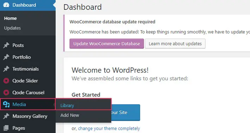250x133 pixels.
Task: Open the Qode Slider menu label
Action: pyautogui.click(x=25, y=81)
